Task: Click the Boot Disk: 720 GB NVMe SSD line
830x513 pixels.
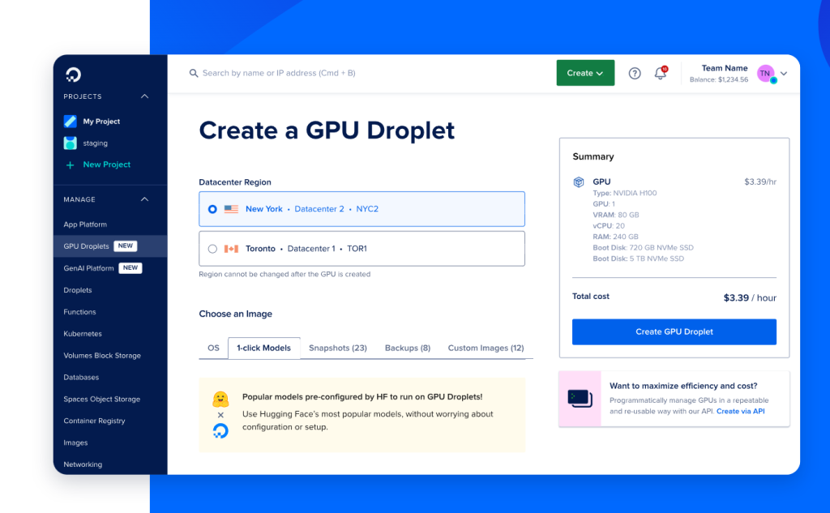Action: pos(643,248)
